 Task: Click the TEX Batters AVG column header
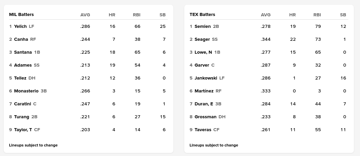[266, 15]
